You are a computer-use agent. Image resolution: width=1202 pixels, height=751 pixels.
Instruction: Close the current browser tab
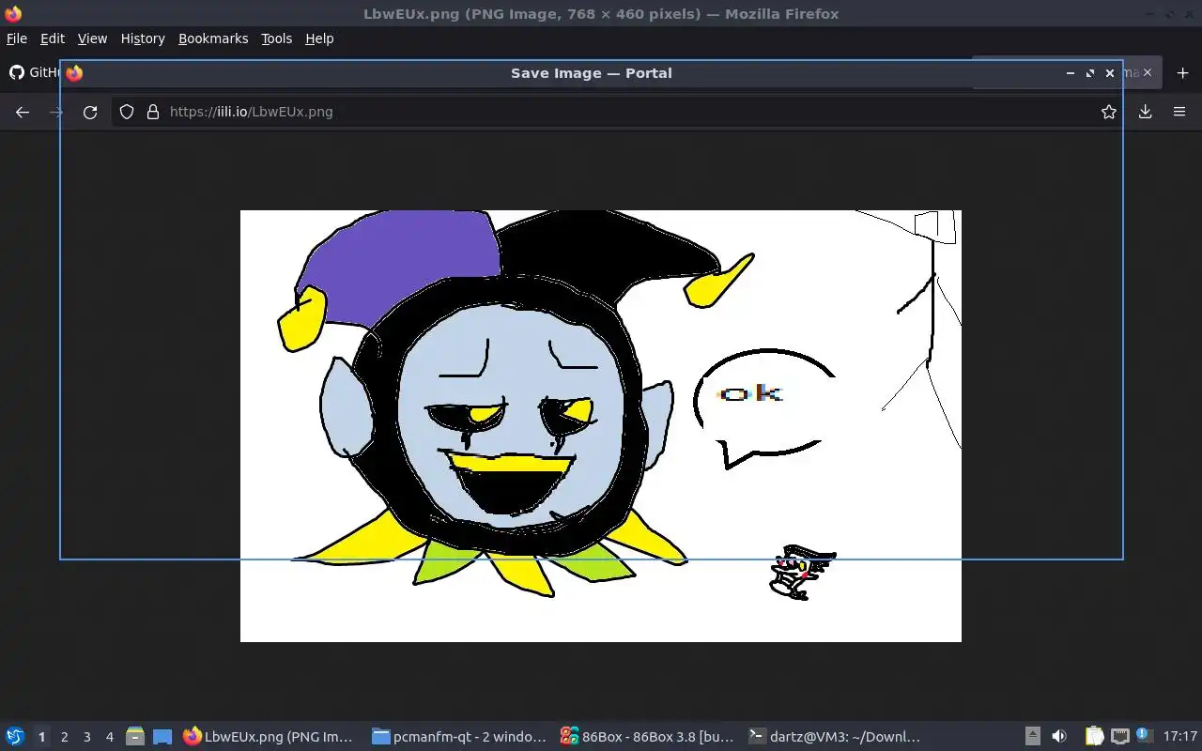click(1147, 72)
